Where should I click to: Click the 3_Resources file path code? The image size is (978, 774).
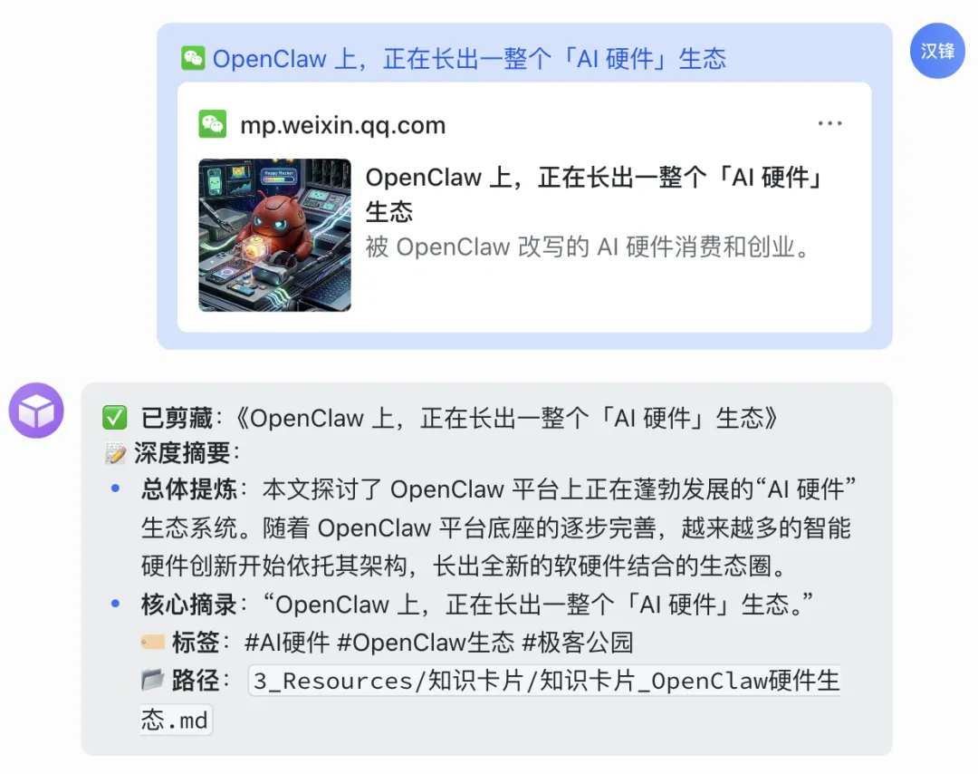point(490,700)
